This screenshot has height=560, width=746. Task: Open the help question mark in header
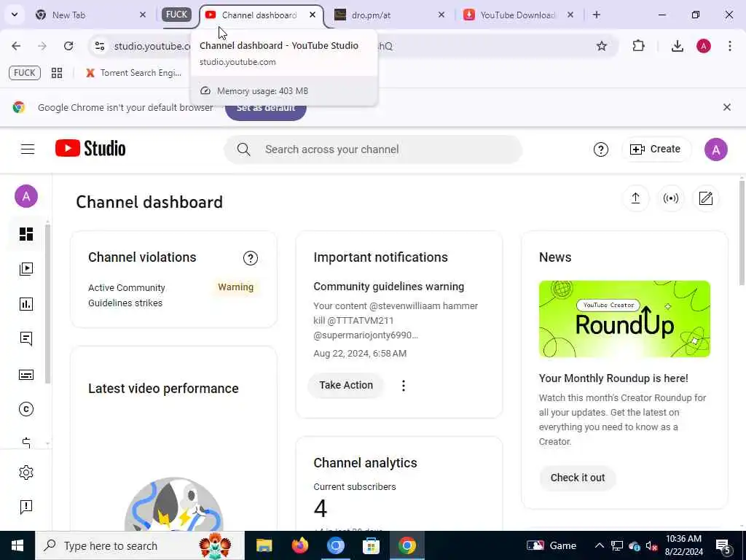(601, 149)
